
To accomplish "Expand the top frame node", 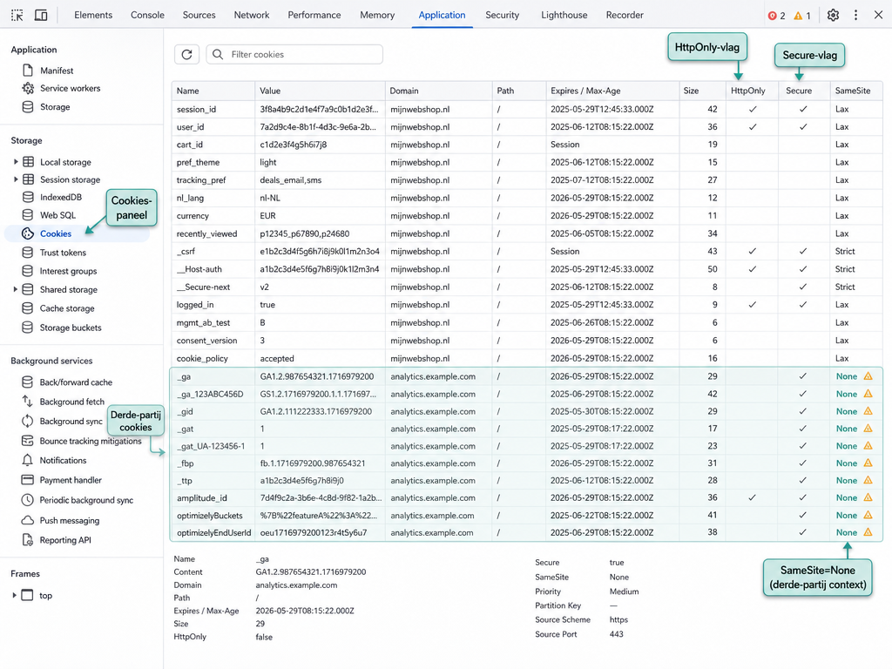I will coord(14,596).
